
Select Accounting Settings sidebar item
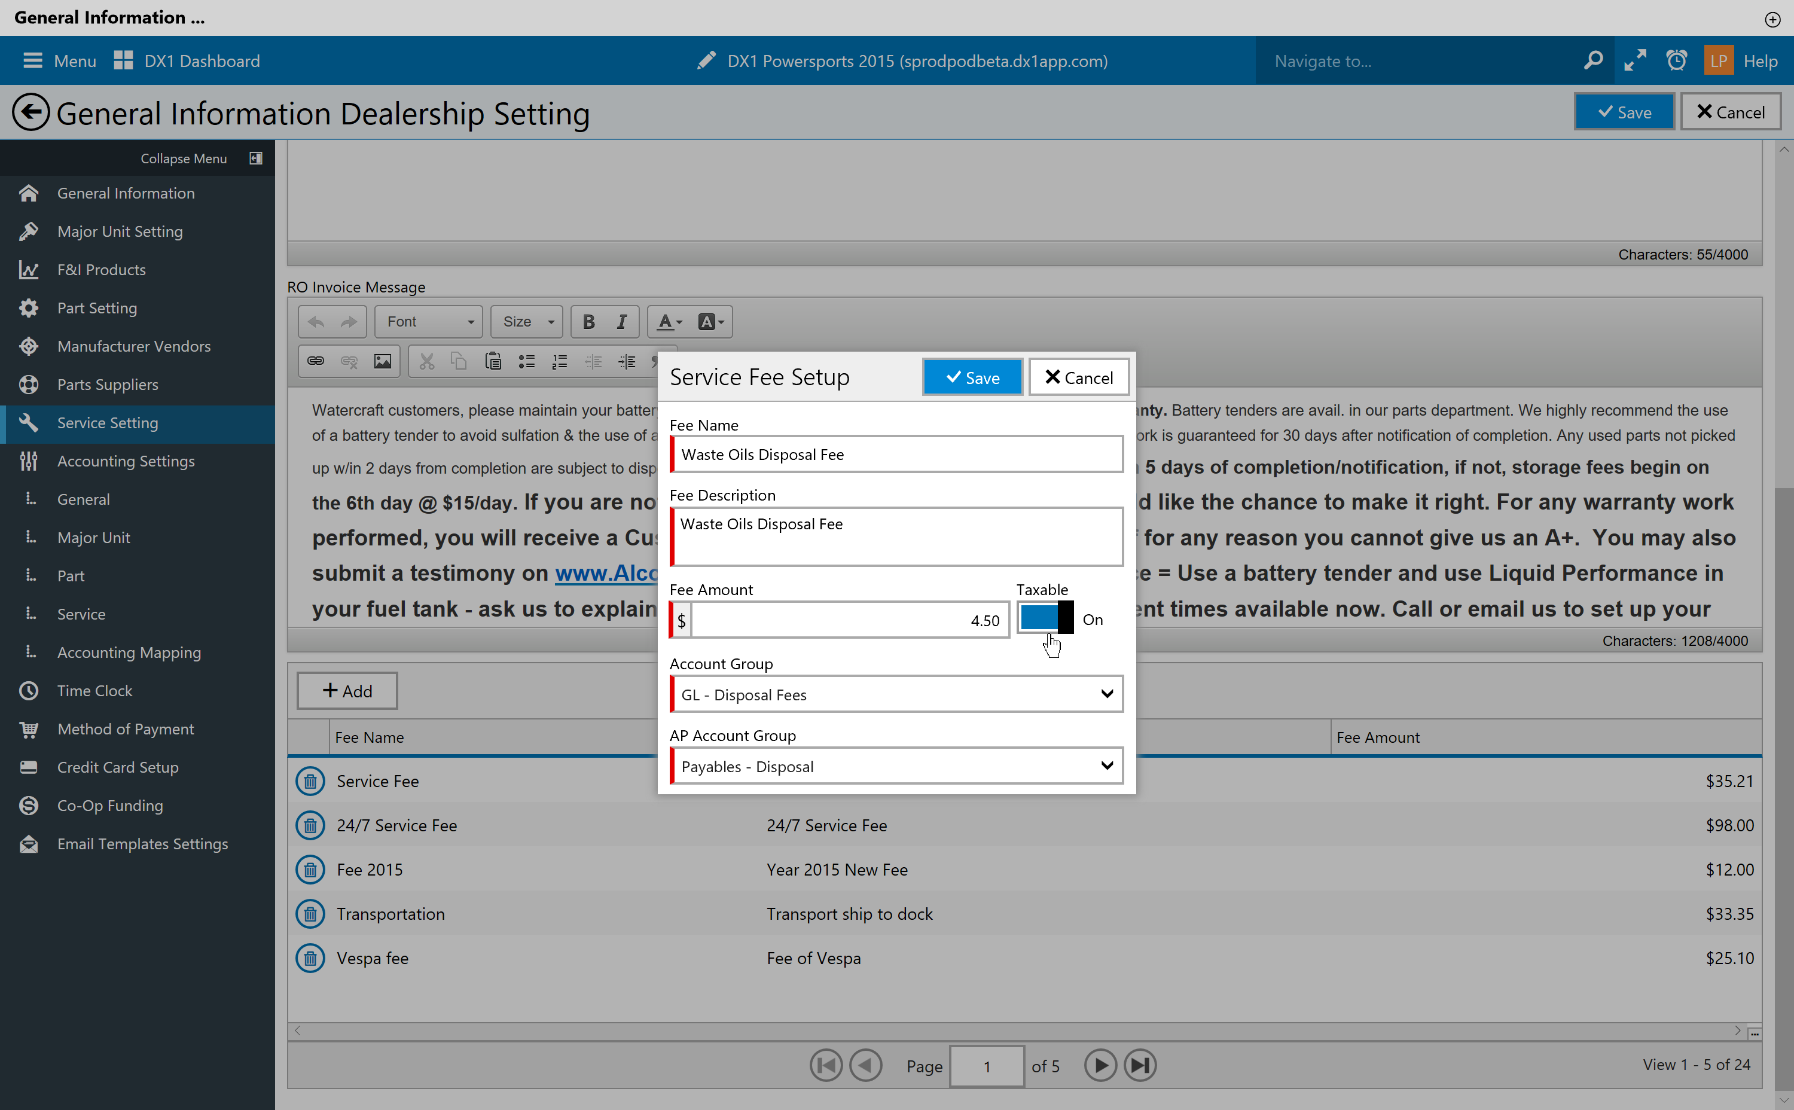point(126,461)
